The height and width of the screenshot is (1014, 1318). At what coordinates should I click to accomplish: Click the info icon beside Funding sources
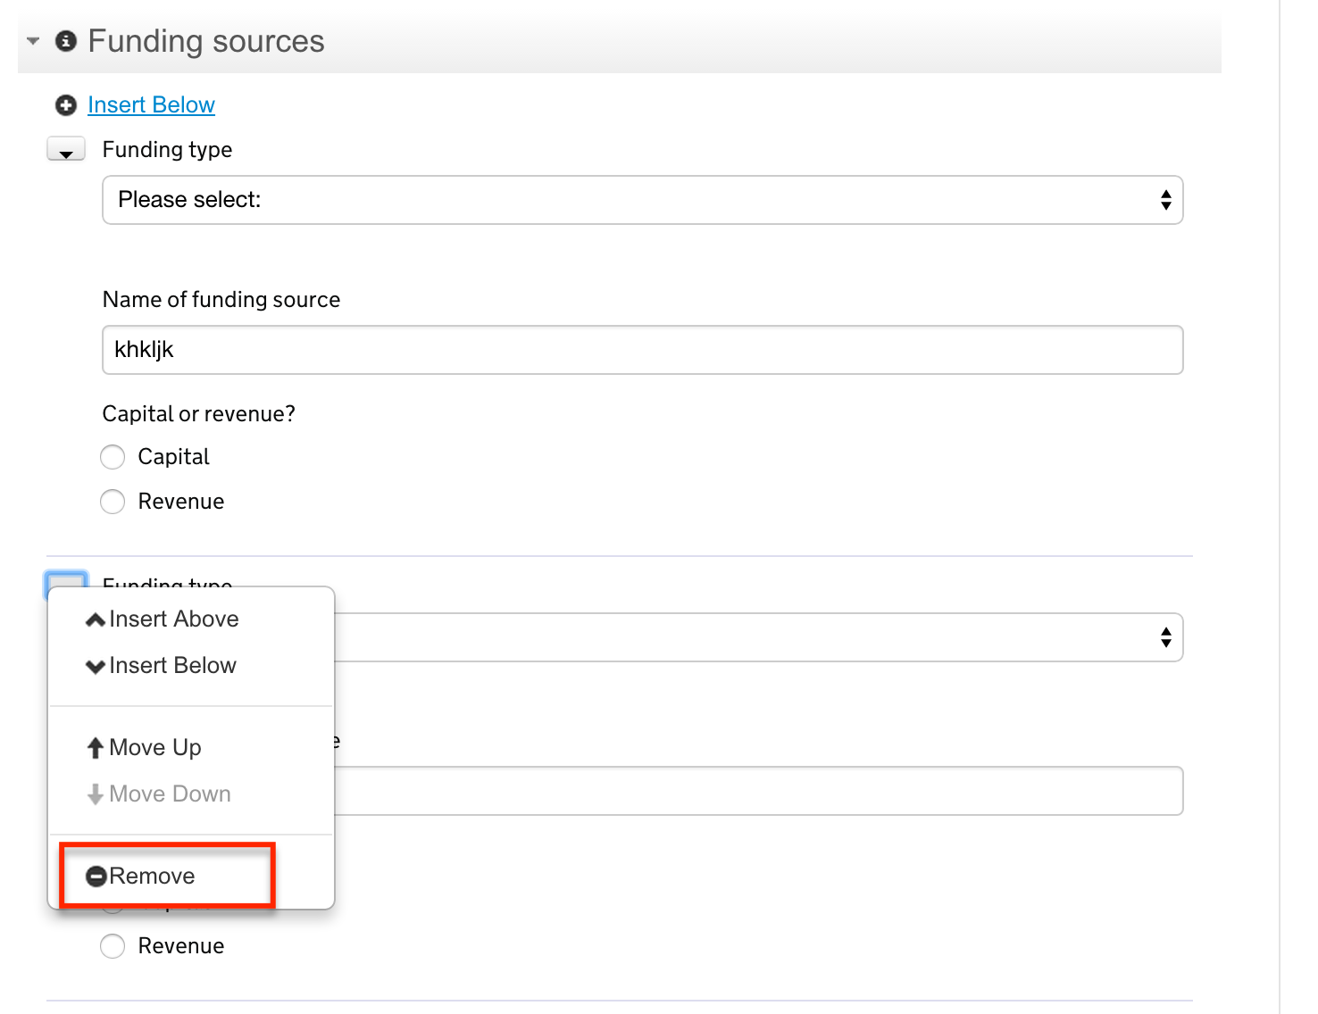[66, 41]
